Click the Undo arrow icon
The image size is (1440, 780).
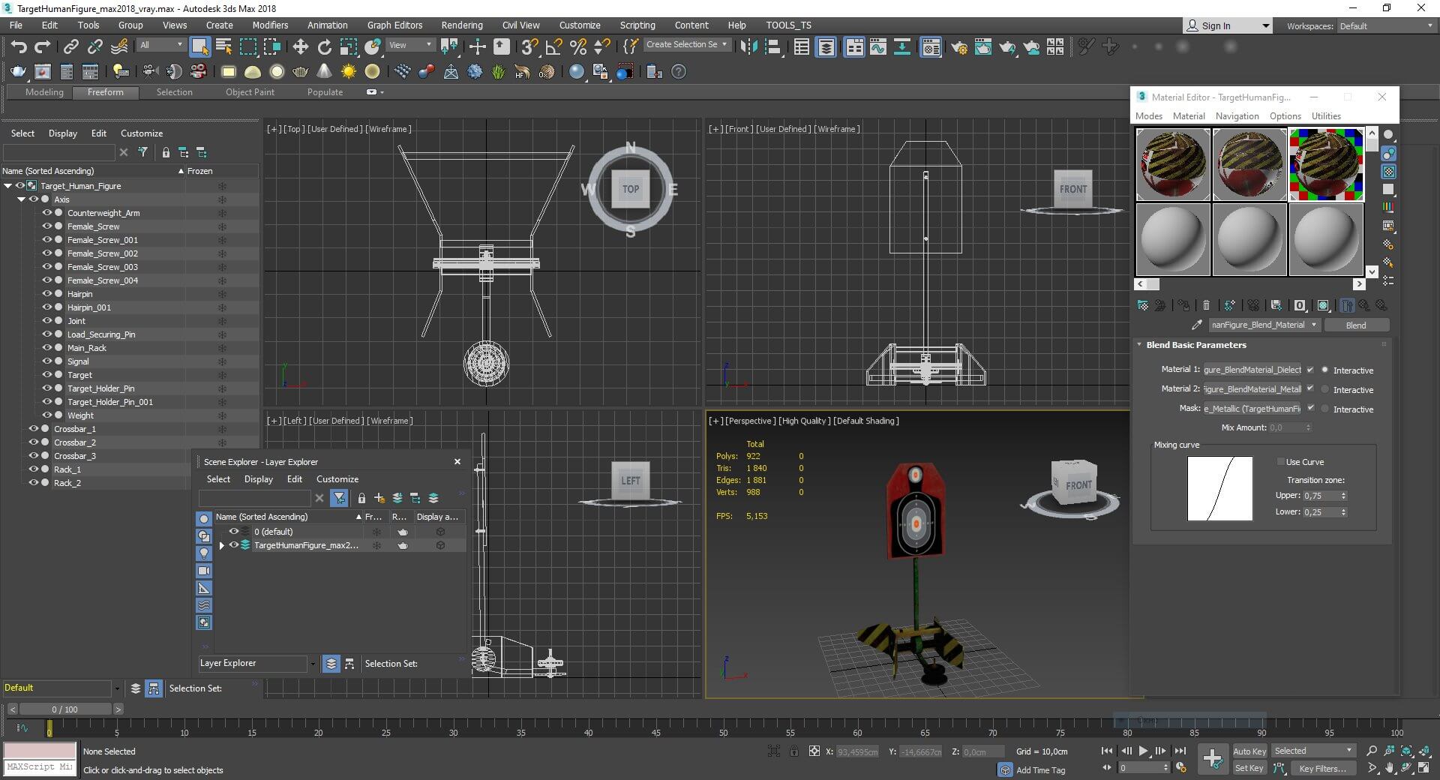coord(18,47)
